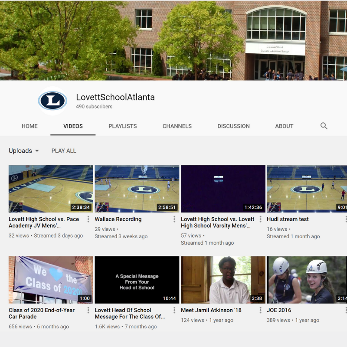Open the About tab
Image resolution: width=347 pixels, height=347 pixels.
click(284, 126)
